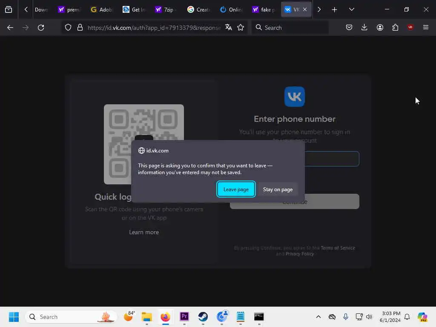Open Steam from taskbar
436x327 pixels.
point(203,317)
